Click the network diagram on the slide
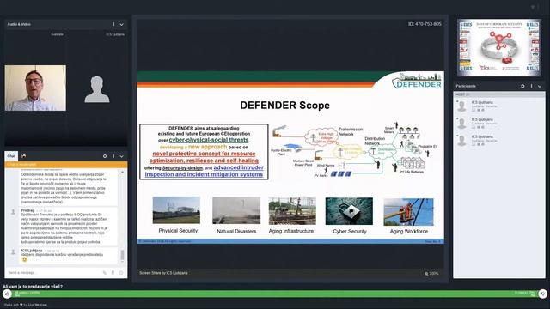 coord(354,149)
